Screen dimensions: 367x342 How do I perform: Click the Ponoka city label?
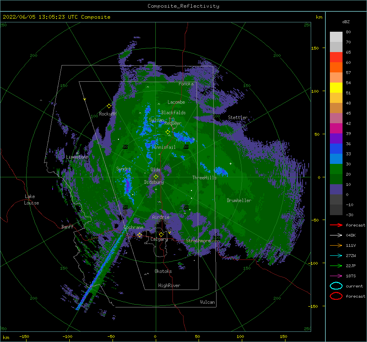point(186,84)
